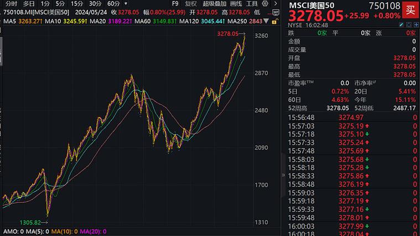Click the 52周低 2487.17 value
This screenshot has width=420, height=236.
(x=404, y=108)
